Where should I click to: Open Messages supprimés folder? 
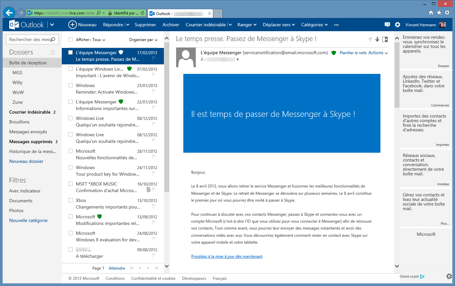click(31, 142)
